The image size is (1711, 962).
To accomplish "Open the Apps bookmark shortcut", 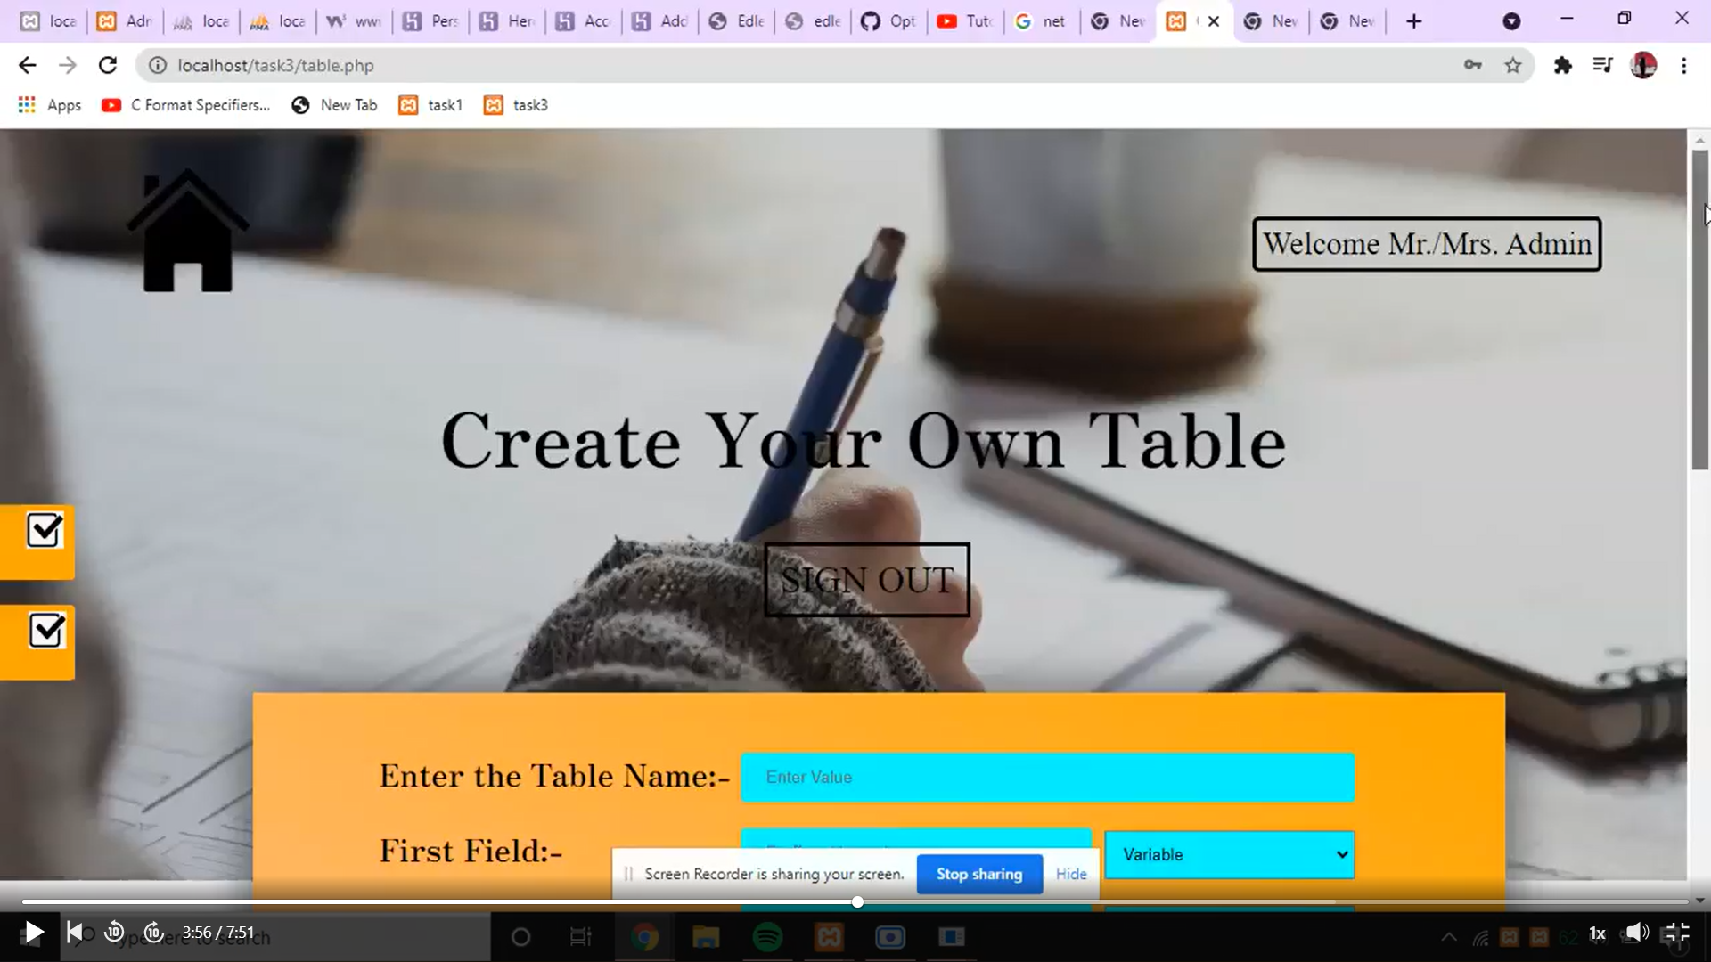I will click(50, 105).
